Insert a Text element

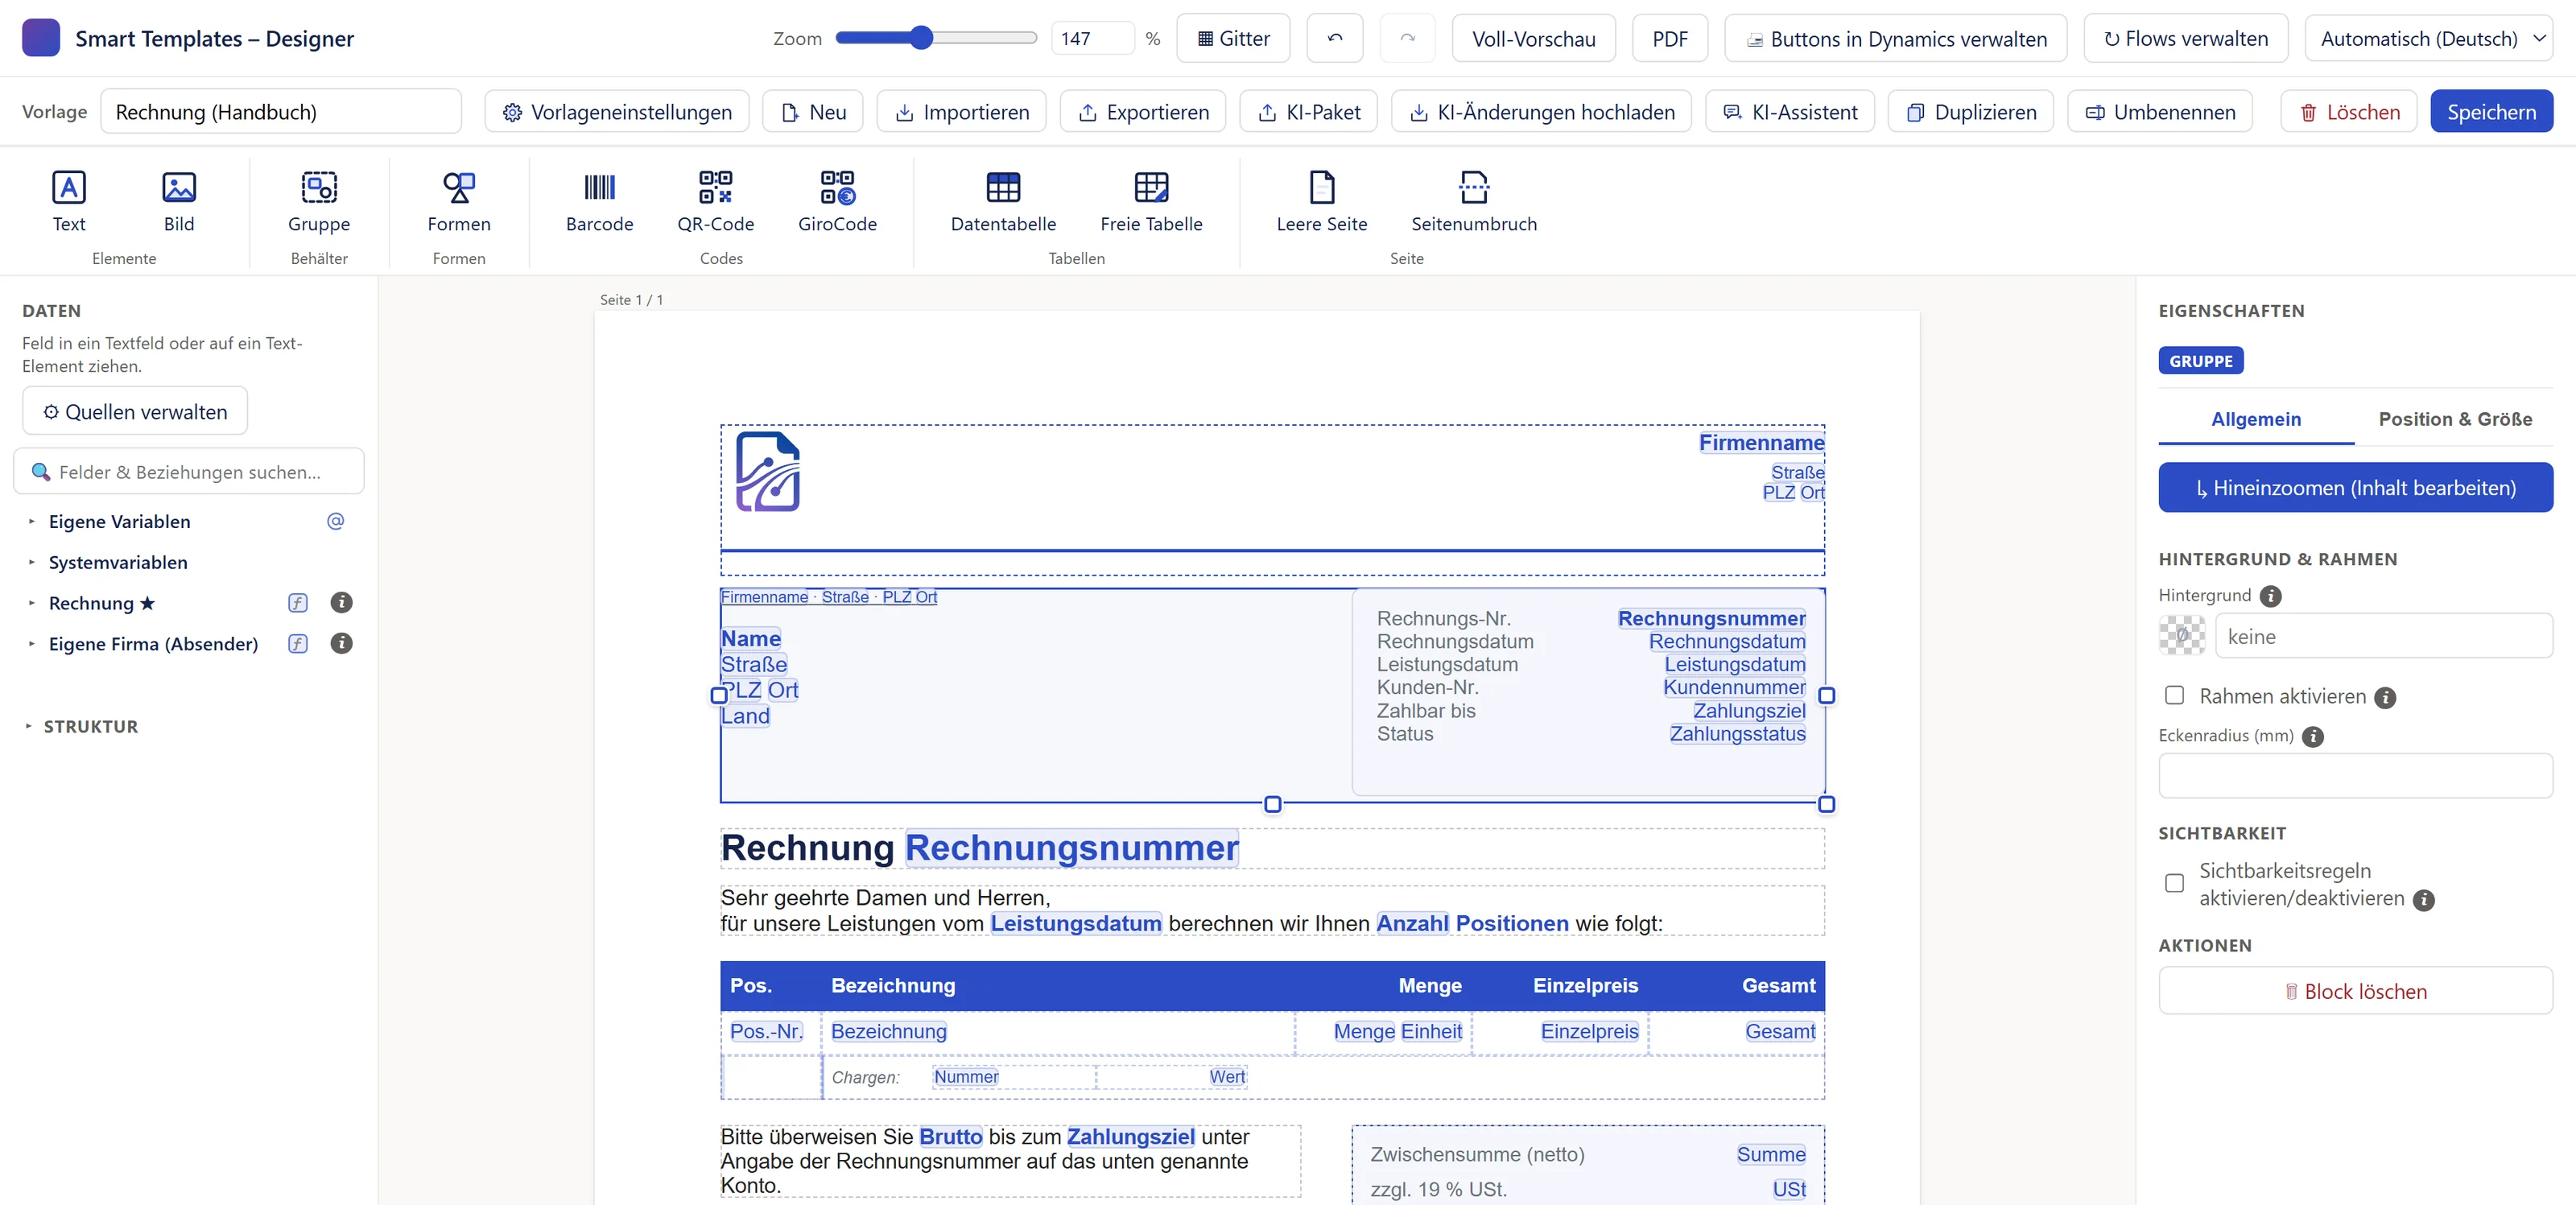[x=68, y=201]
